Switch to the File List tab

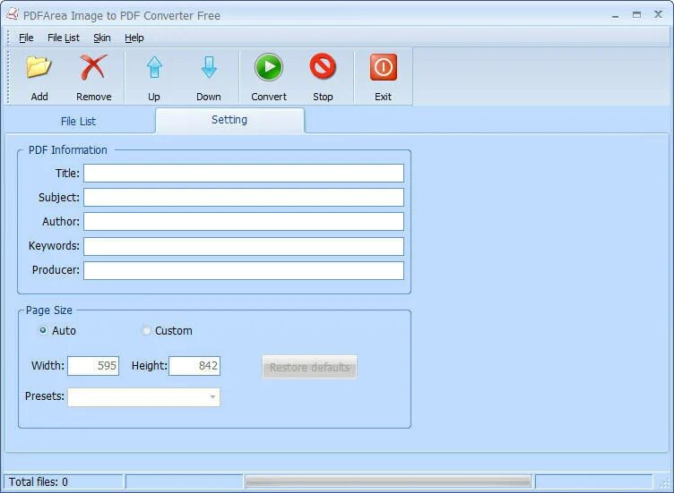tap(78, 122)
